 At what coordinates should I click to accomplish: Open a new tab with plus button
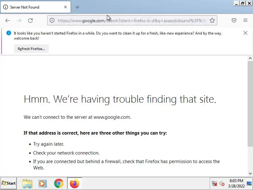(x=77, y=7)
